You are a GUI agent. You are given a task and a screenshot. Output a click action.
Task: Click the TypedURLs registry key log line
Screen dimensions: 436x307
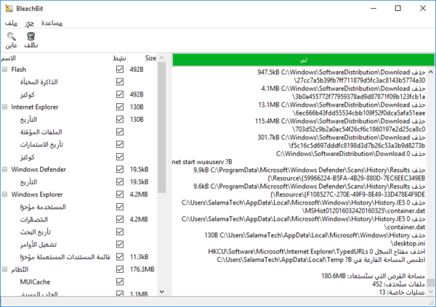(x=316, y=252)
